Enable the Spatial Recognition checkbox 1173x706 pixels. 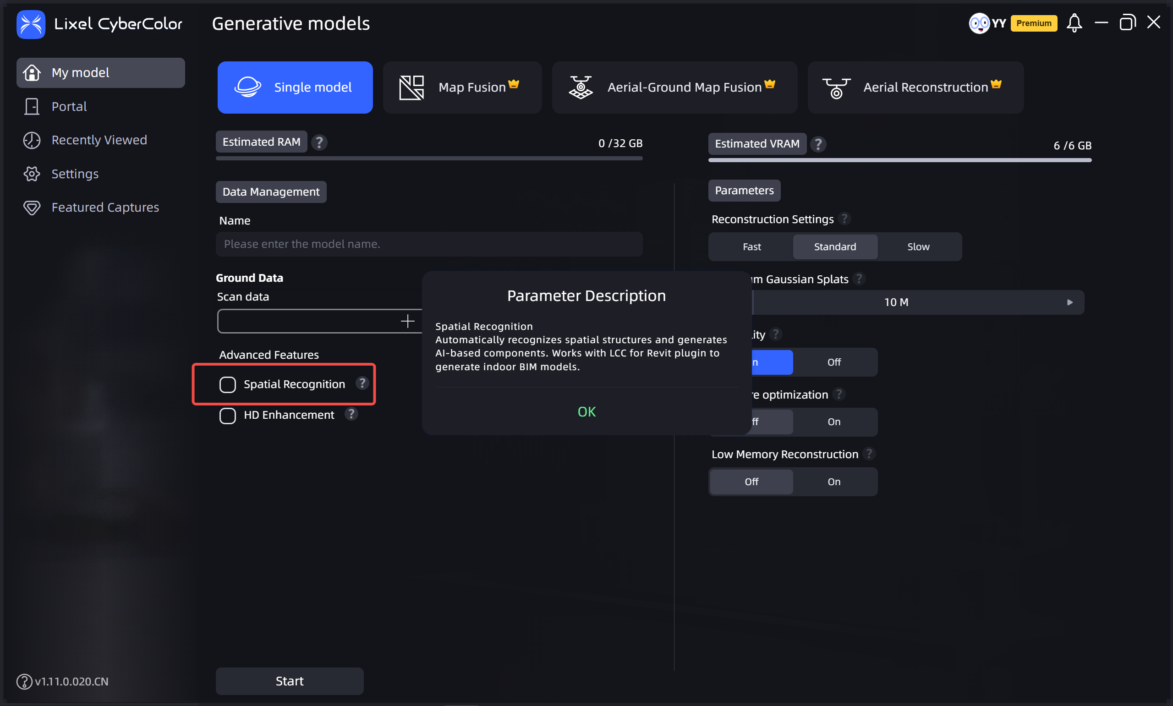pyautogui.click(x=227, y=384)
